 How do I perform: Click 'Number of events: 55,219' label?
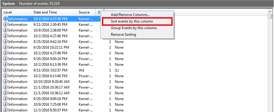(39, 4)
